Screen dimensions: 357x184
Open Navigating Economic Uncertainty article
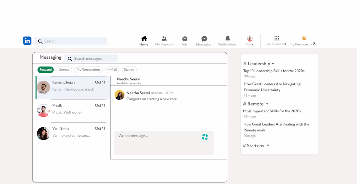point(272,87)
